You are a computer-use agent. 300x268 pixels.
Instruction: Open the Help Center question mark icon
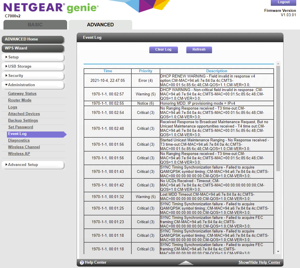point(82,263)
